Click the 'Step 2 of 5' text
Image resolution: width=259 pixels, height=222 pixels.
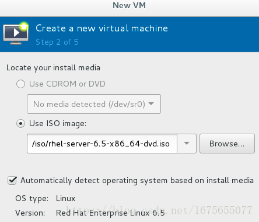(57, 42)
